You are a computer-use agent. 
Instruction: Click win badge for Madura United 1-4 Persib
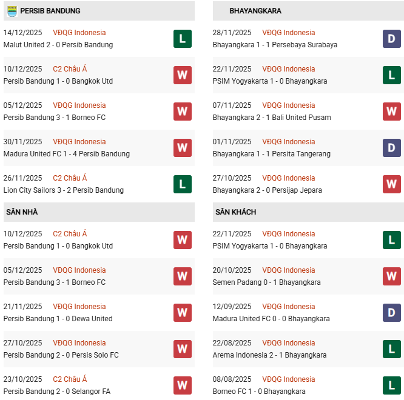click(x=183, y=148)
